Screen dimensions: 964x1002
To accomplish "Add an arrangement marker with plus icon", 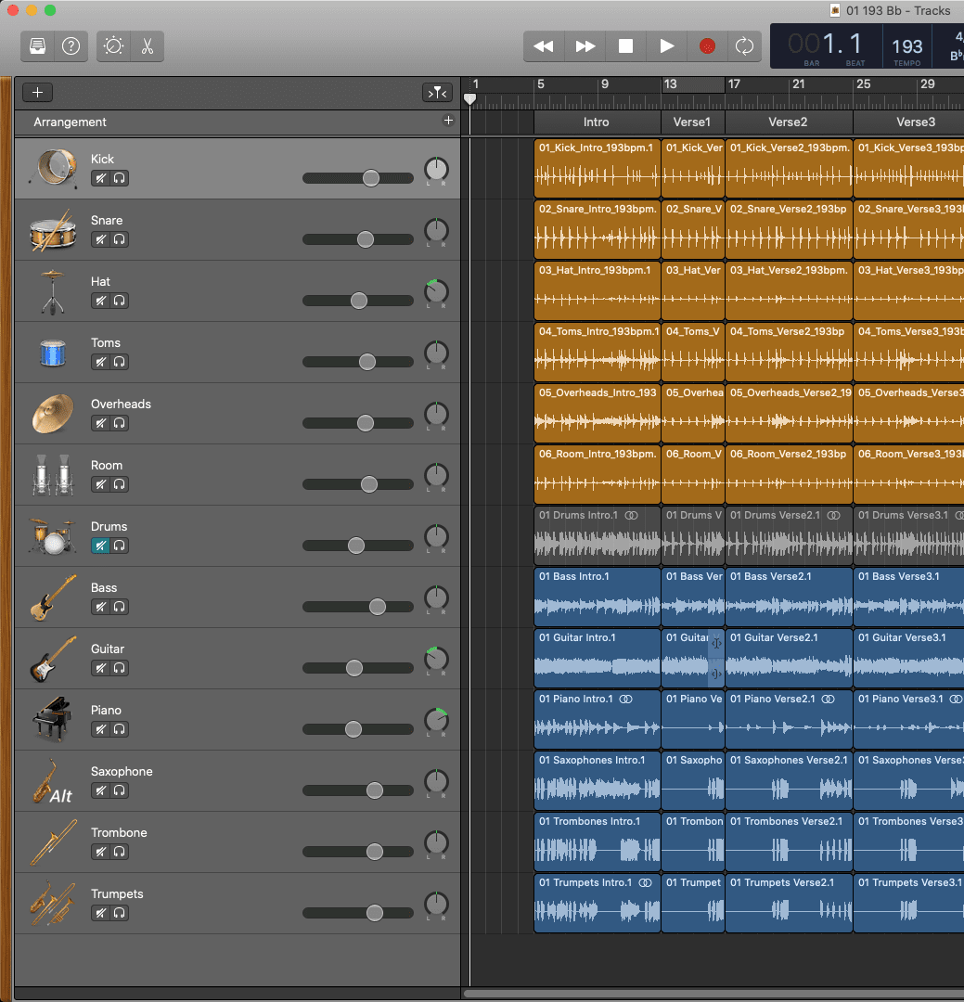I will point(448,121).
